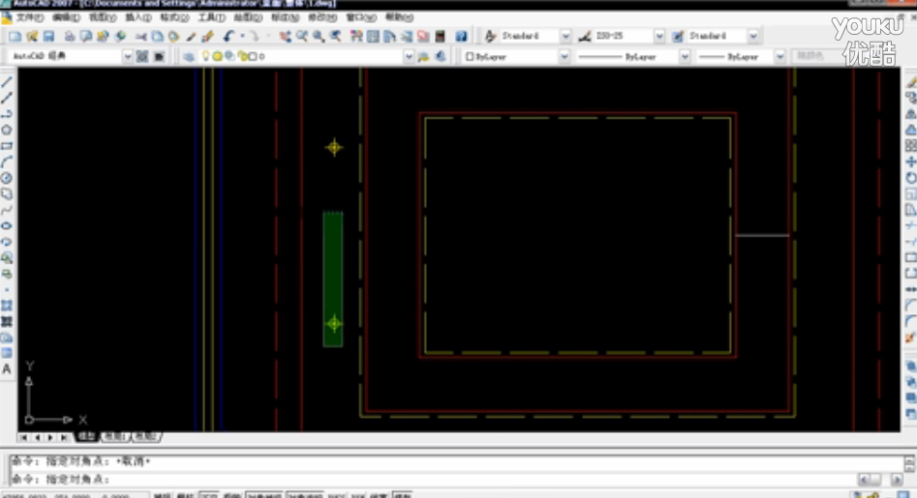Save the drawing via floppy icon
Image resolution: width=917 pixels, height=498 pixels.
pos(49,36)
